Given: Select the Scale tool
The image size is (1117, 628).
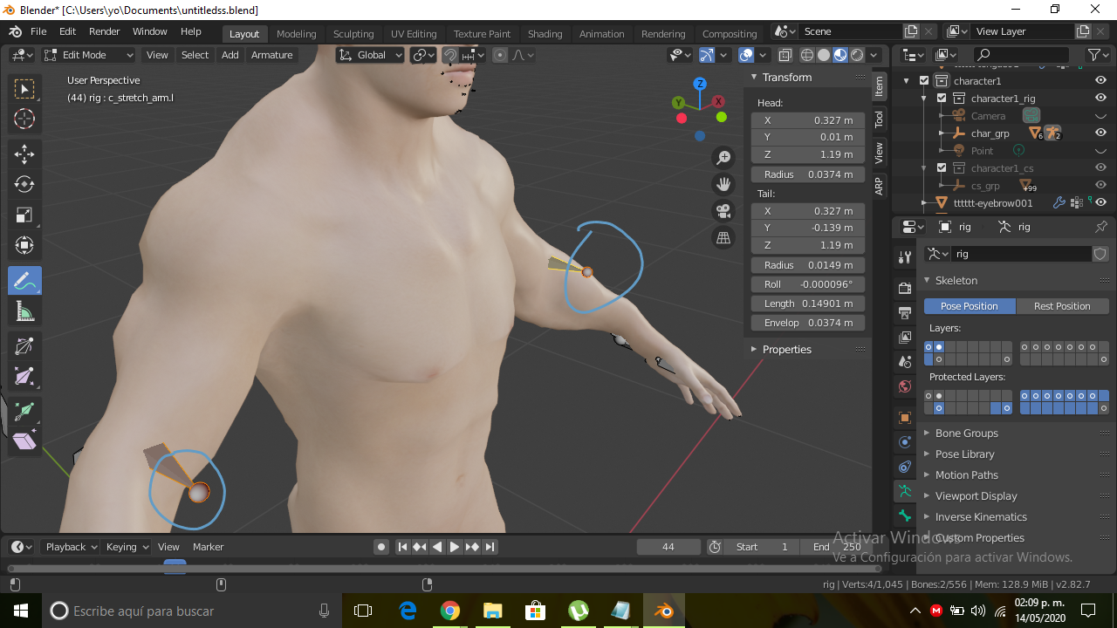Looking at the screenshot, I should pyautogui.click(x=24, y=215).
